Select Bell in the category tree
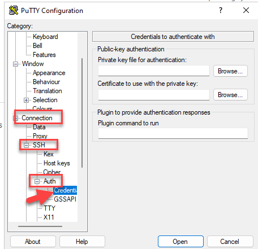 coord(37,46)
